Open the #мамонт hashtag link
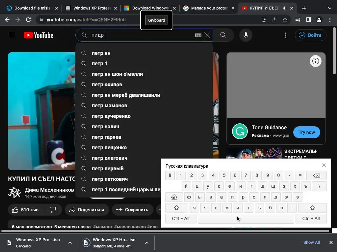 pos(103,226)
